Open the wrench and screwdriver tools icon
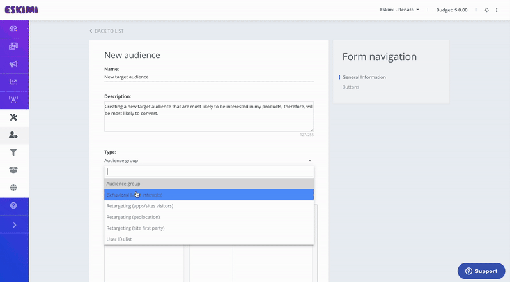 click(13, 117)
